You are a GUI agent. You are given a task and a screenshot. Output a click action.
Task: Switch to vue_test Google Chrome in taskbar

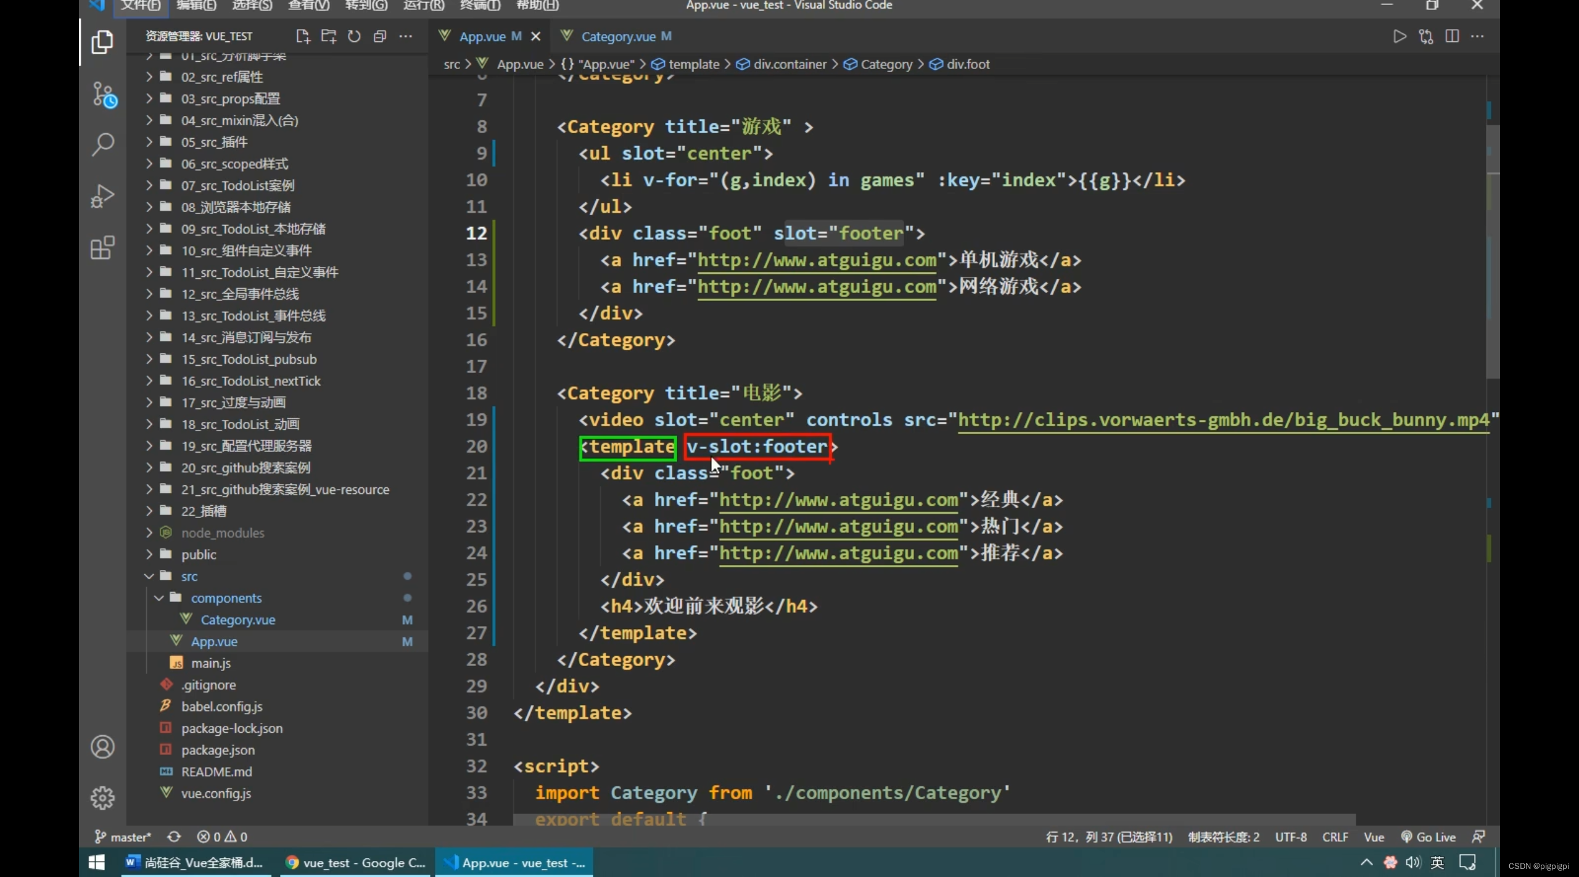355,862
